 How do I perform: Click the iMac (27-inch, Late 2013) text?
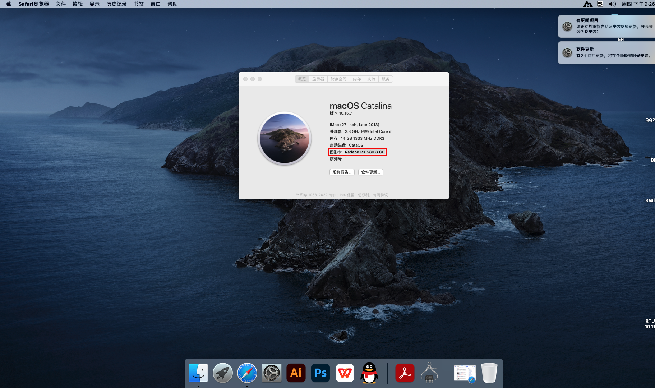tap(355, 125)
